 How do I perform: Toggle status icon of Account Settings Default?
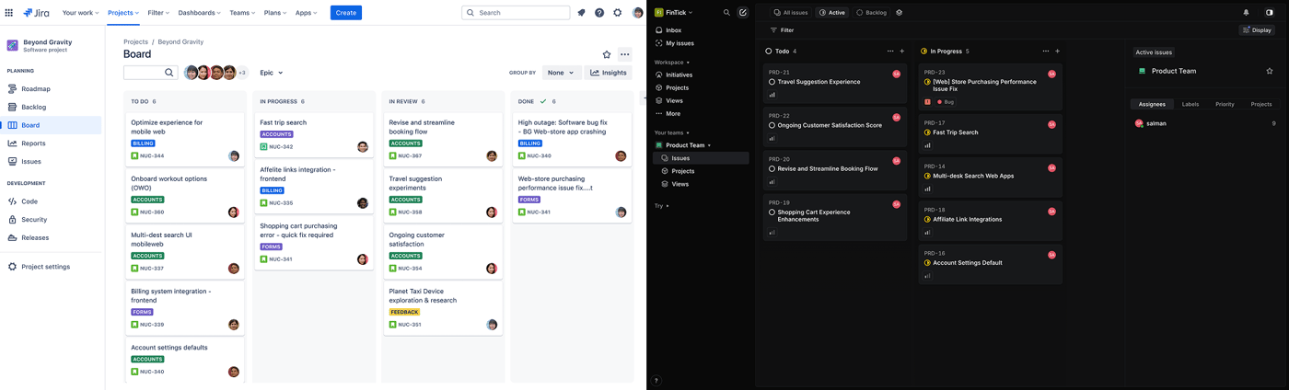[x=927, y=263]
